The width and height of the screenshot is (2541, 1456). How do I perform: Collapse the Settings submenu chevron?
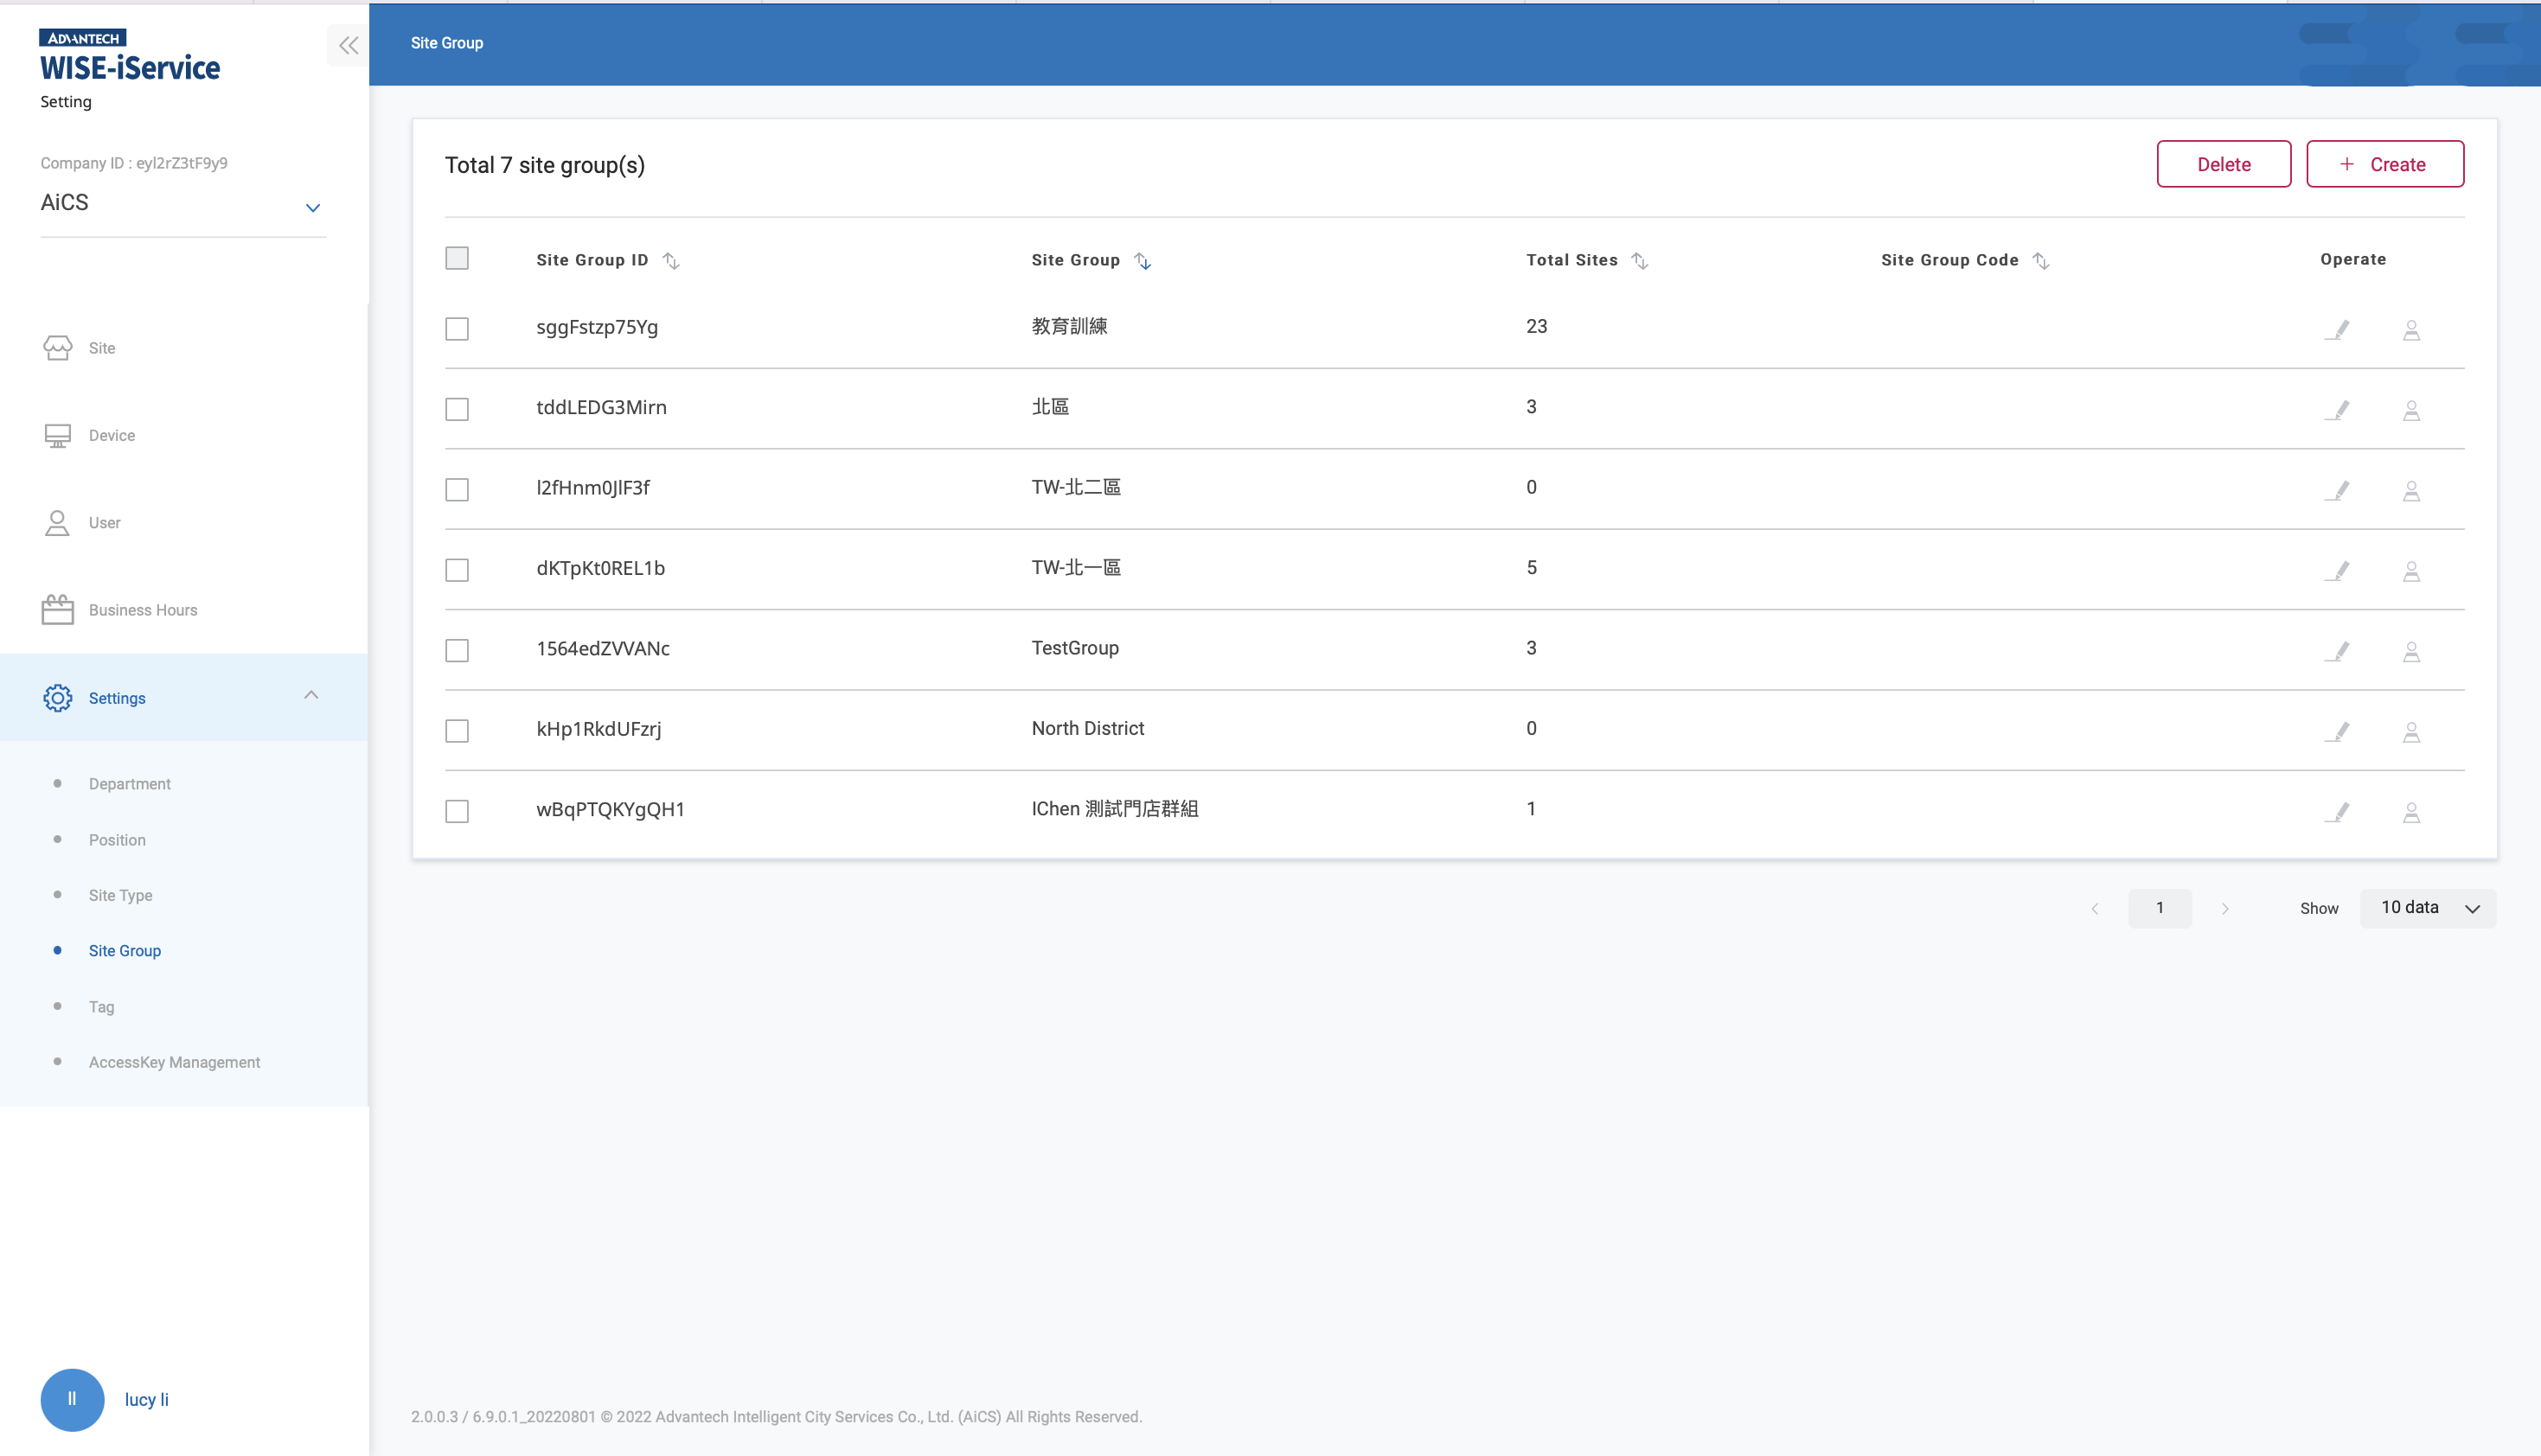pos(310,695)
